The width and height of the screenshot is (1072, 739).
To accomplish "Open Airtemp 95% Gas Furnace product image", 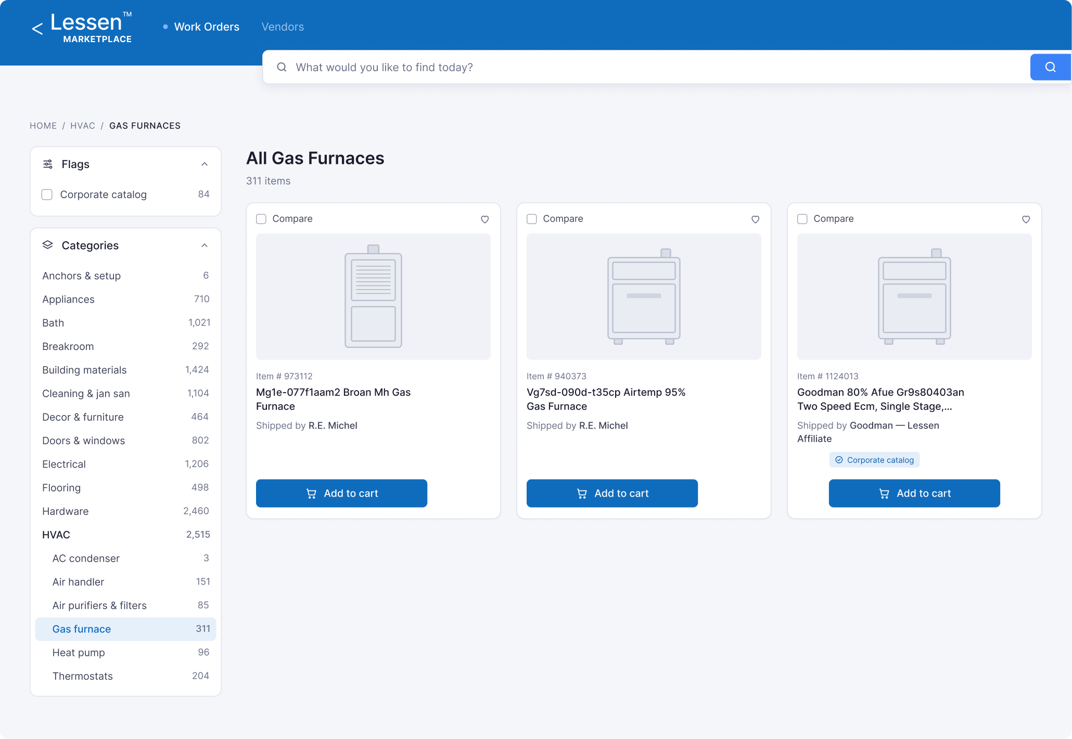I will 644,296.
